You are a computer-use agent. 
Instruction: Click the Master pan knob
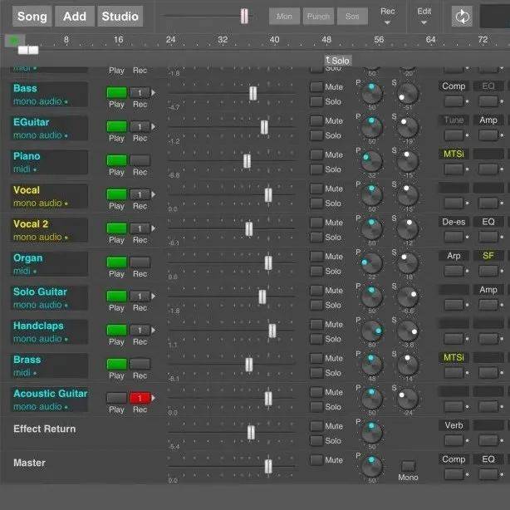click(x=371, y=467)
